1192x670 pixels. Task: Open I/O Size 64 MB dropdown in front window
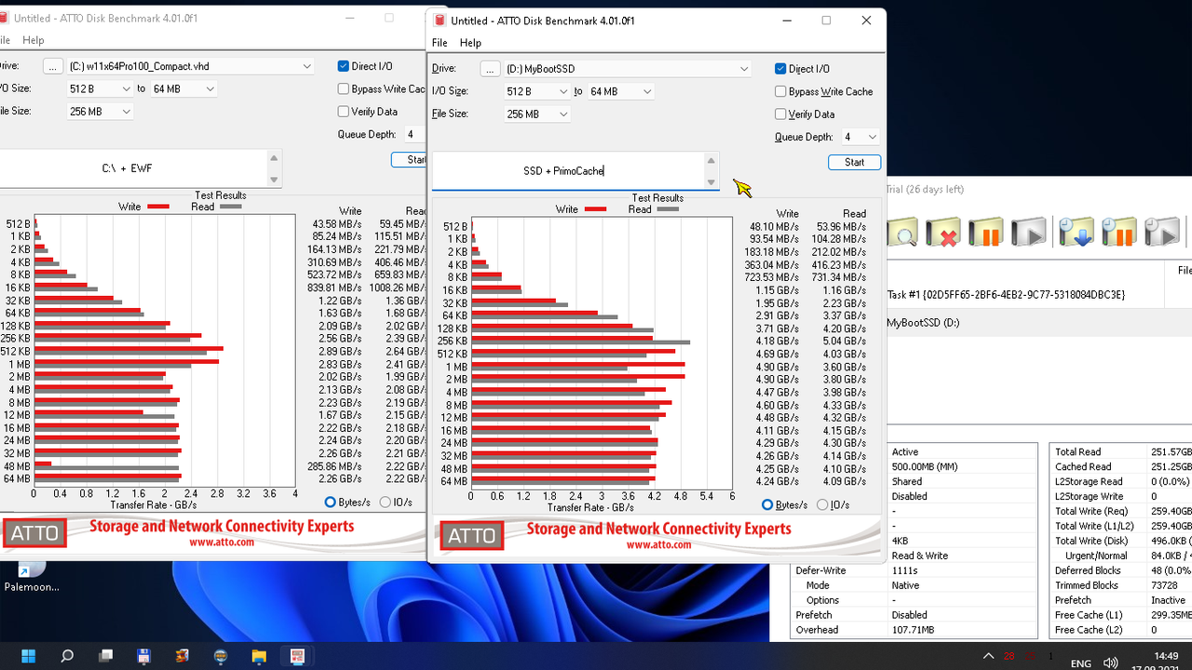pyautogui.click(x=620, y=91)
